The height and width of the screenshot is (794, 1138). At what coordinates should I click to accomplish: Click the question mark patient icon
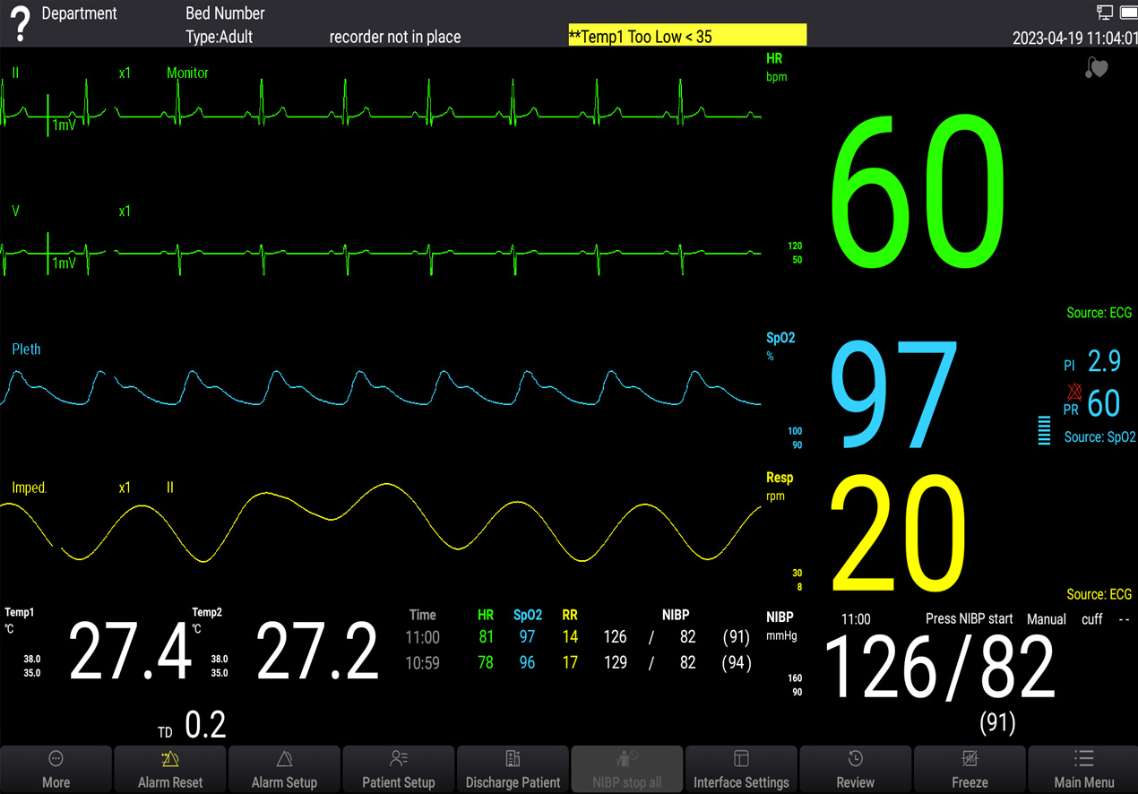click(x=20, y=24)
